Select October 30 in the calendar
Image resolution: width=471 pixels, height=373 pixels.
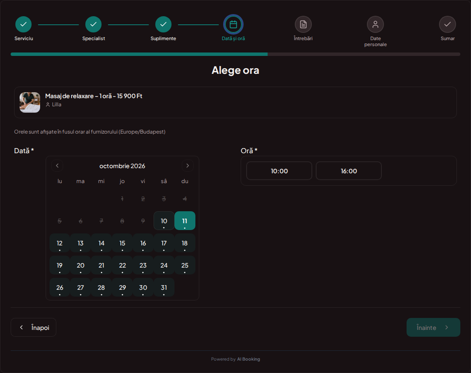(x=143, y=288)
